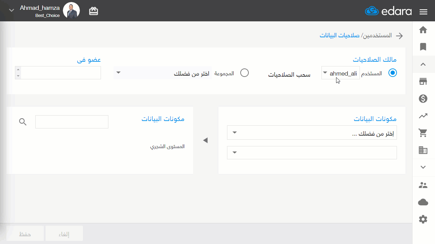Open the shopping cart icon
Viewport: 435px width, 244px height.
point(423,133)
